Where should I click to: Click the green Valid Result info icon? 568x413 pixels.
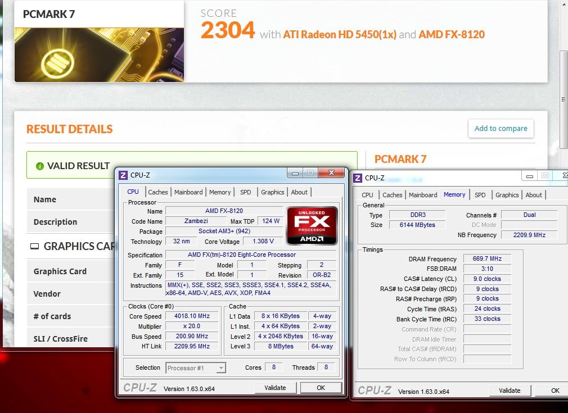tap(40, 166)
